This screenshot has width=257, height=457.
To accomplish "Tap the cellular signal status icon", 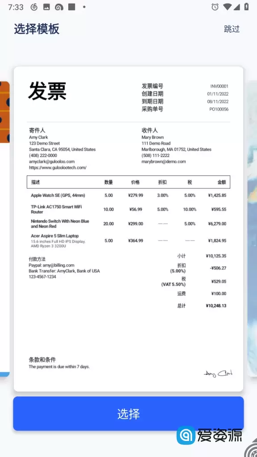I will pyautogui.click(x=236, y=7).
